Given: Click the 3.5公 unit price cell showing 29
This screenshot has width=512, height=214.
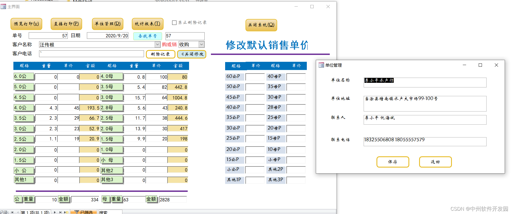Looking at the screenshot, I should pyautogui.click(x=69, y=118).
